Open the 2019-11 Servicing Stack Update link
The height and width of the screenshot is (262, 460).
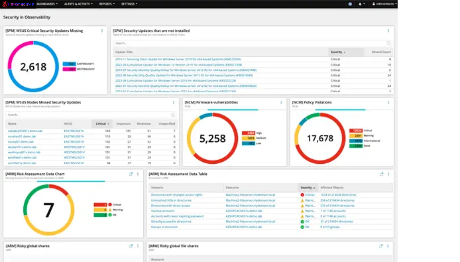[x=178, y=59]
